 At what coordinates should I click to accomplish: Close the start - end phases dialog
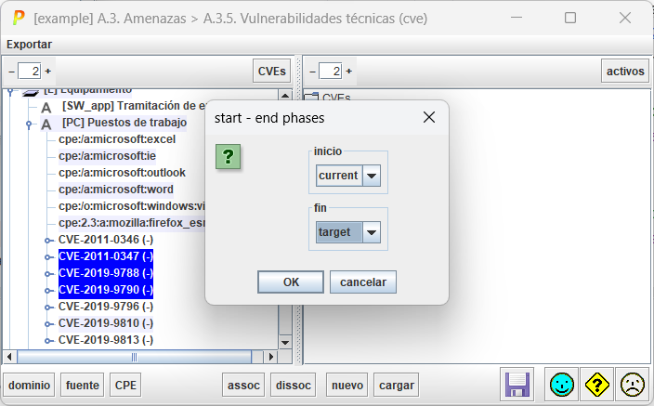pos(429,117)
